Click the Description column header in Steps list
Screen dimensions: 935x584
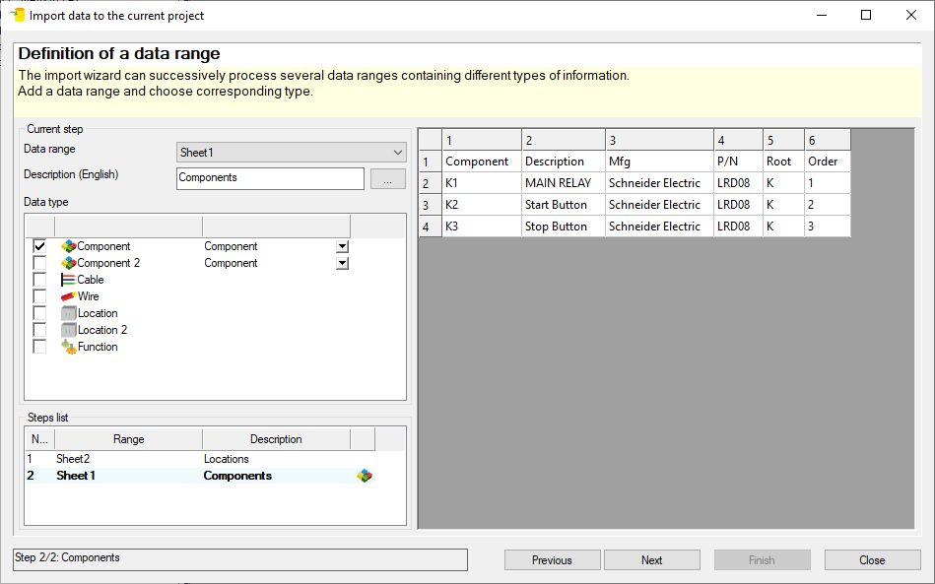[x=276, y=439]
